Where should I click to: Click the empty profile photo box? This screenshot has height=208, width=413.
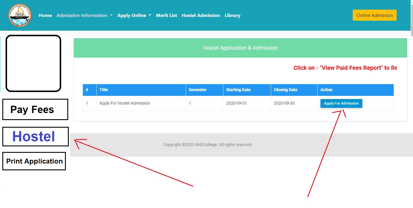click(33, 63)
